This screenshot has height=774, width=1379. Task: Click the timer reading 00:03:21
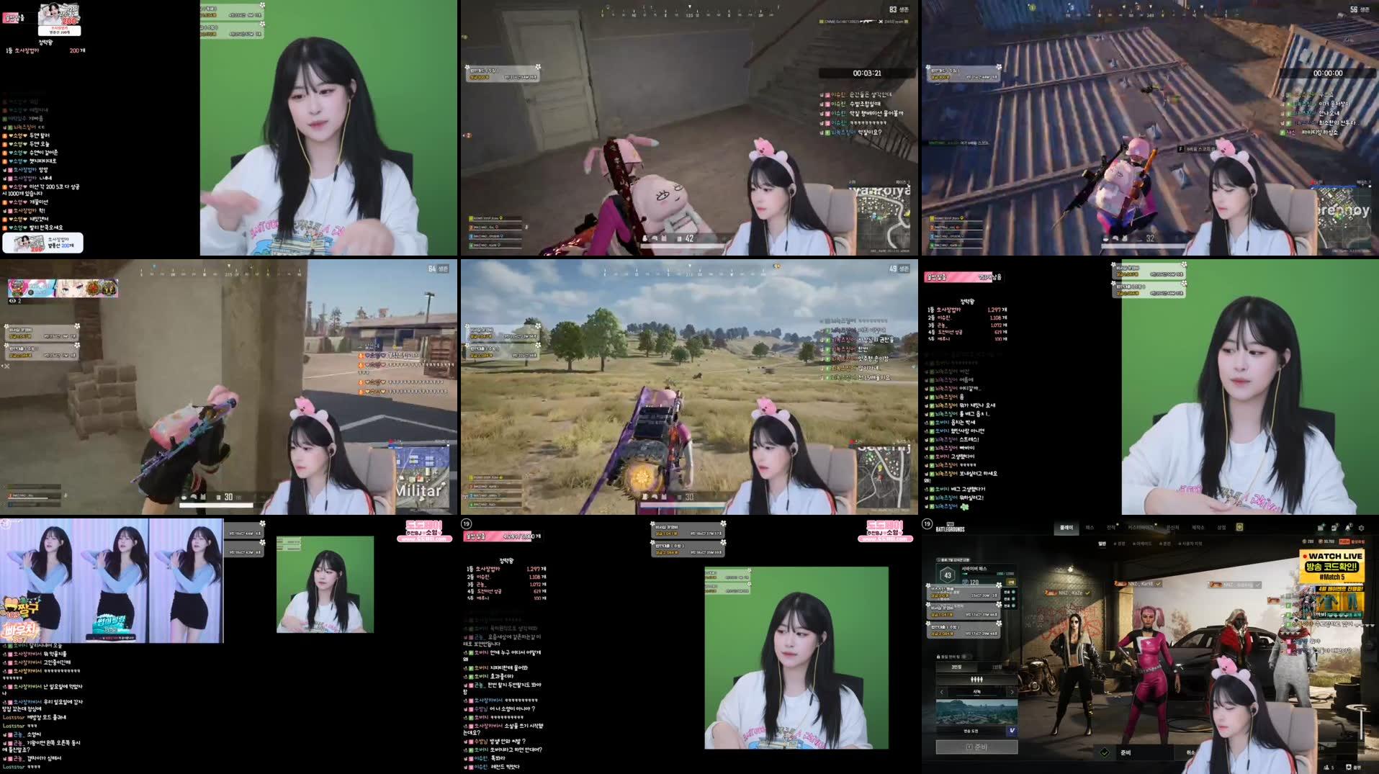pos(867,73)
